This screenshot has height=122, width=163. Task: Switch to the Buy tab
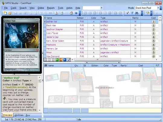[28, 115]
